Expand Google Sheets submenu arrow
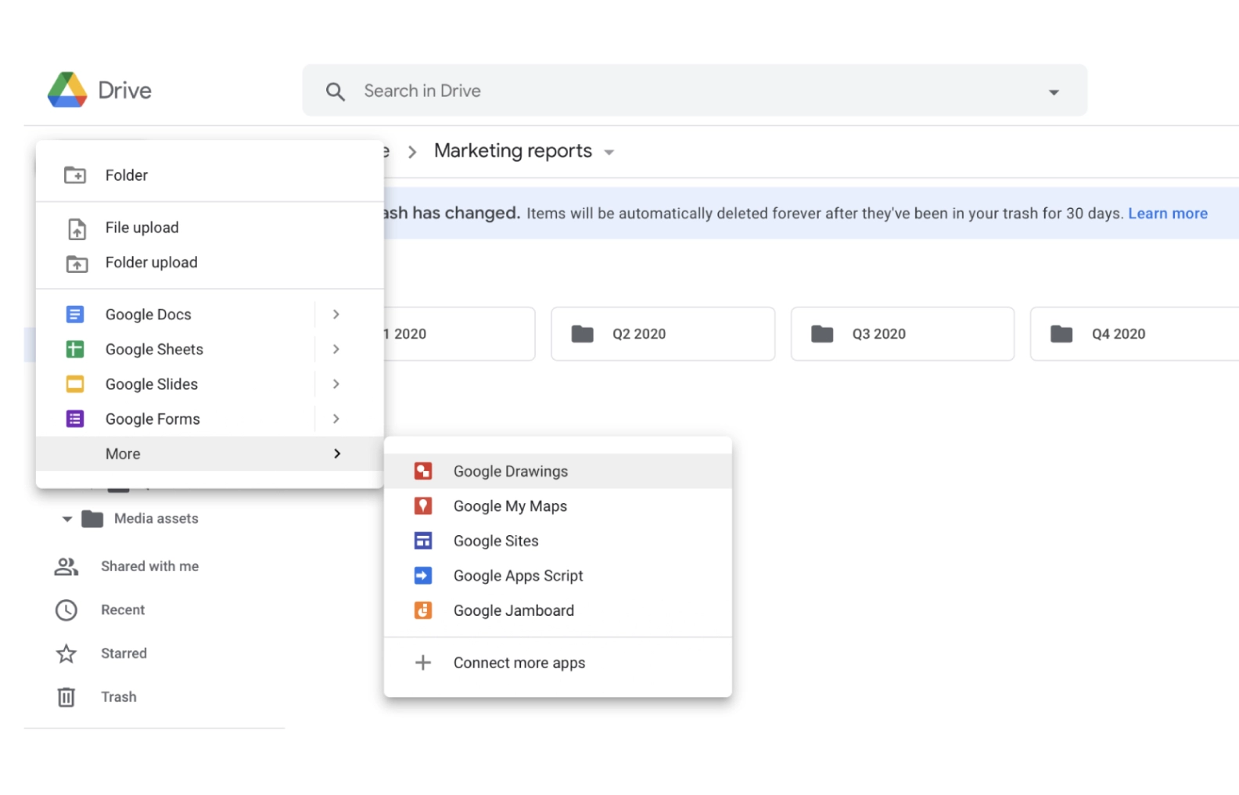This screenshot has height=795, width=1239. (336, 349)
